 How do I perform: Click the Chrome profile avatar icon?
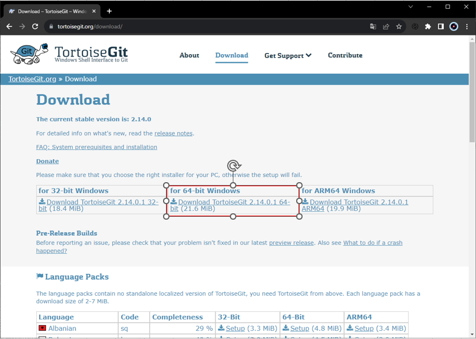click(x=454, y=26)
